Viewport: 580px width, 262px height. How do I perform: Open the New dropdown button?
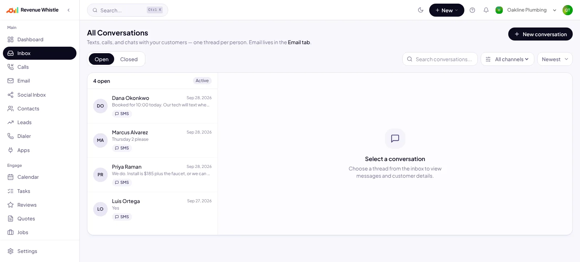point(447,10)
